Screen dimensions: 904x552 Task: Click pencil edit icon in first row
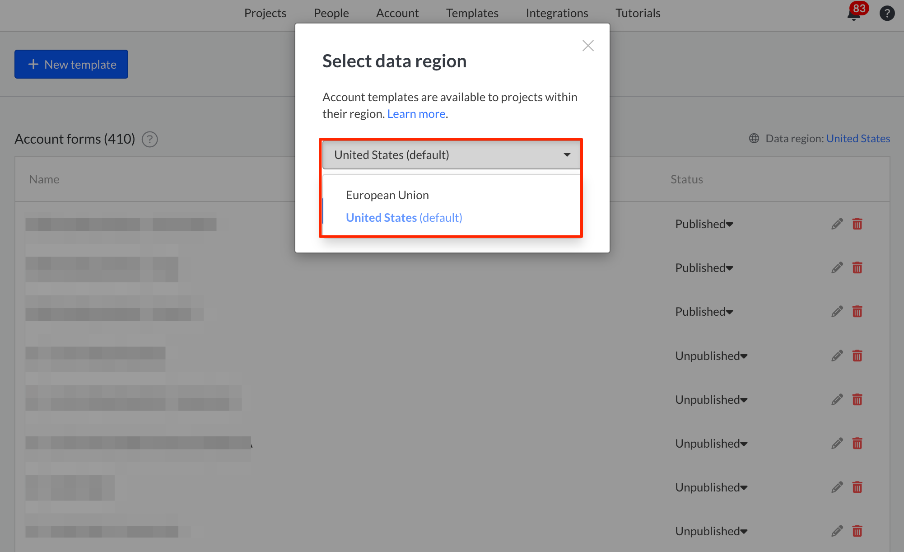(x=837, y=224)
